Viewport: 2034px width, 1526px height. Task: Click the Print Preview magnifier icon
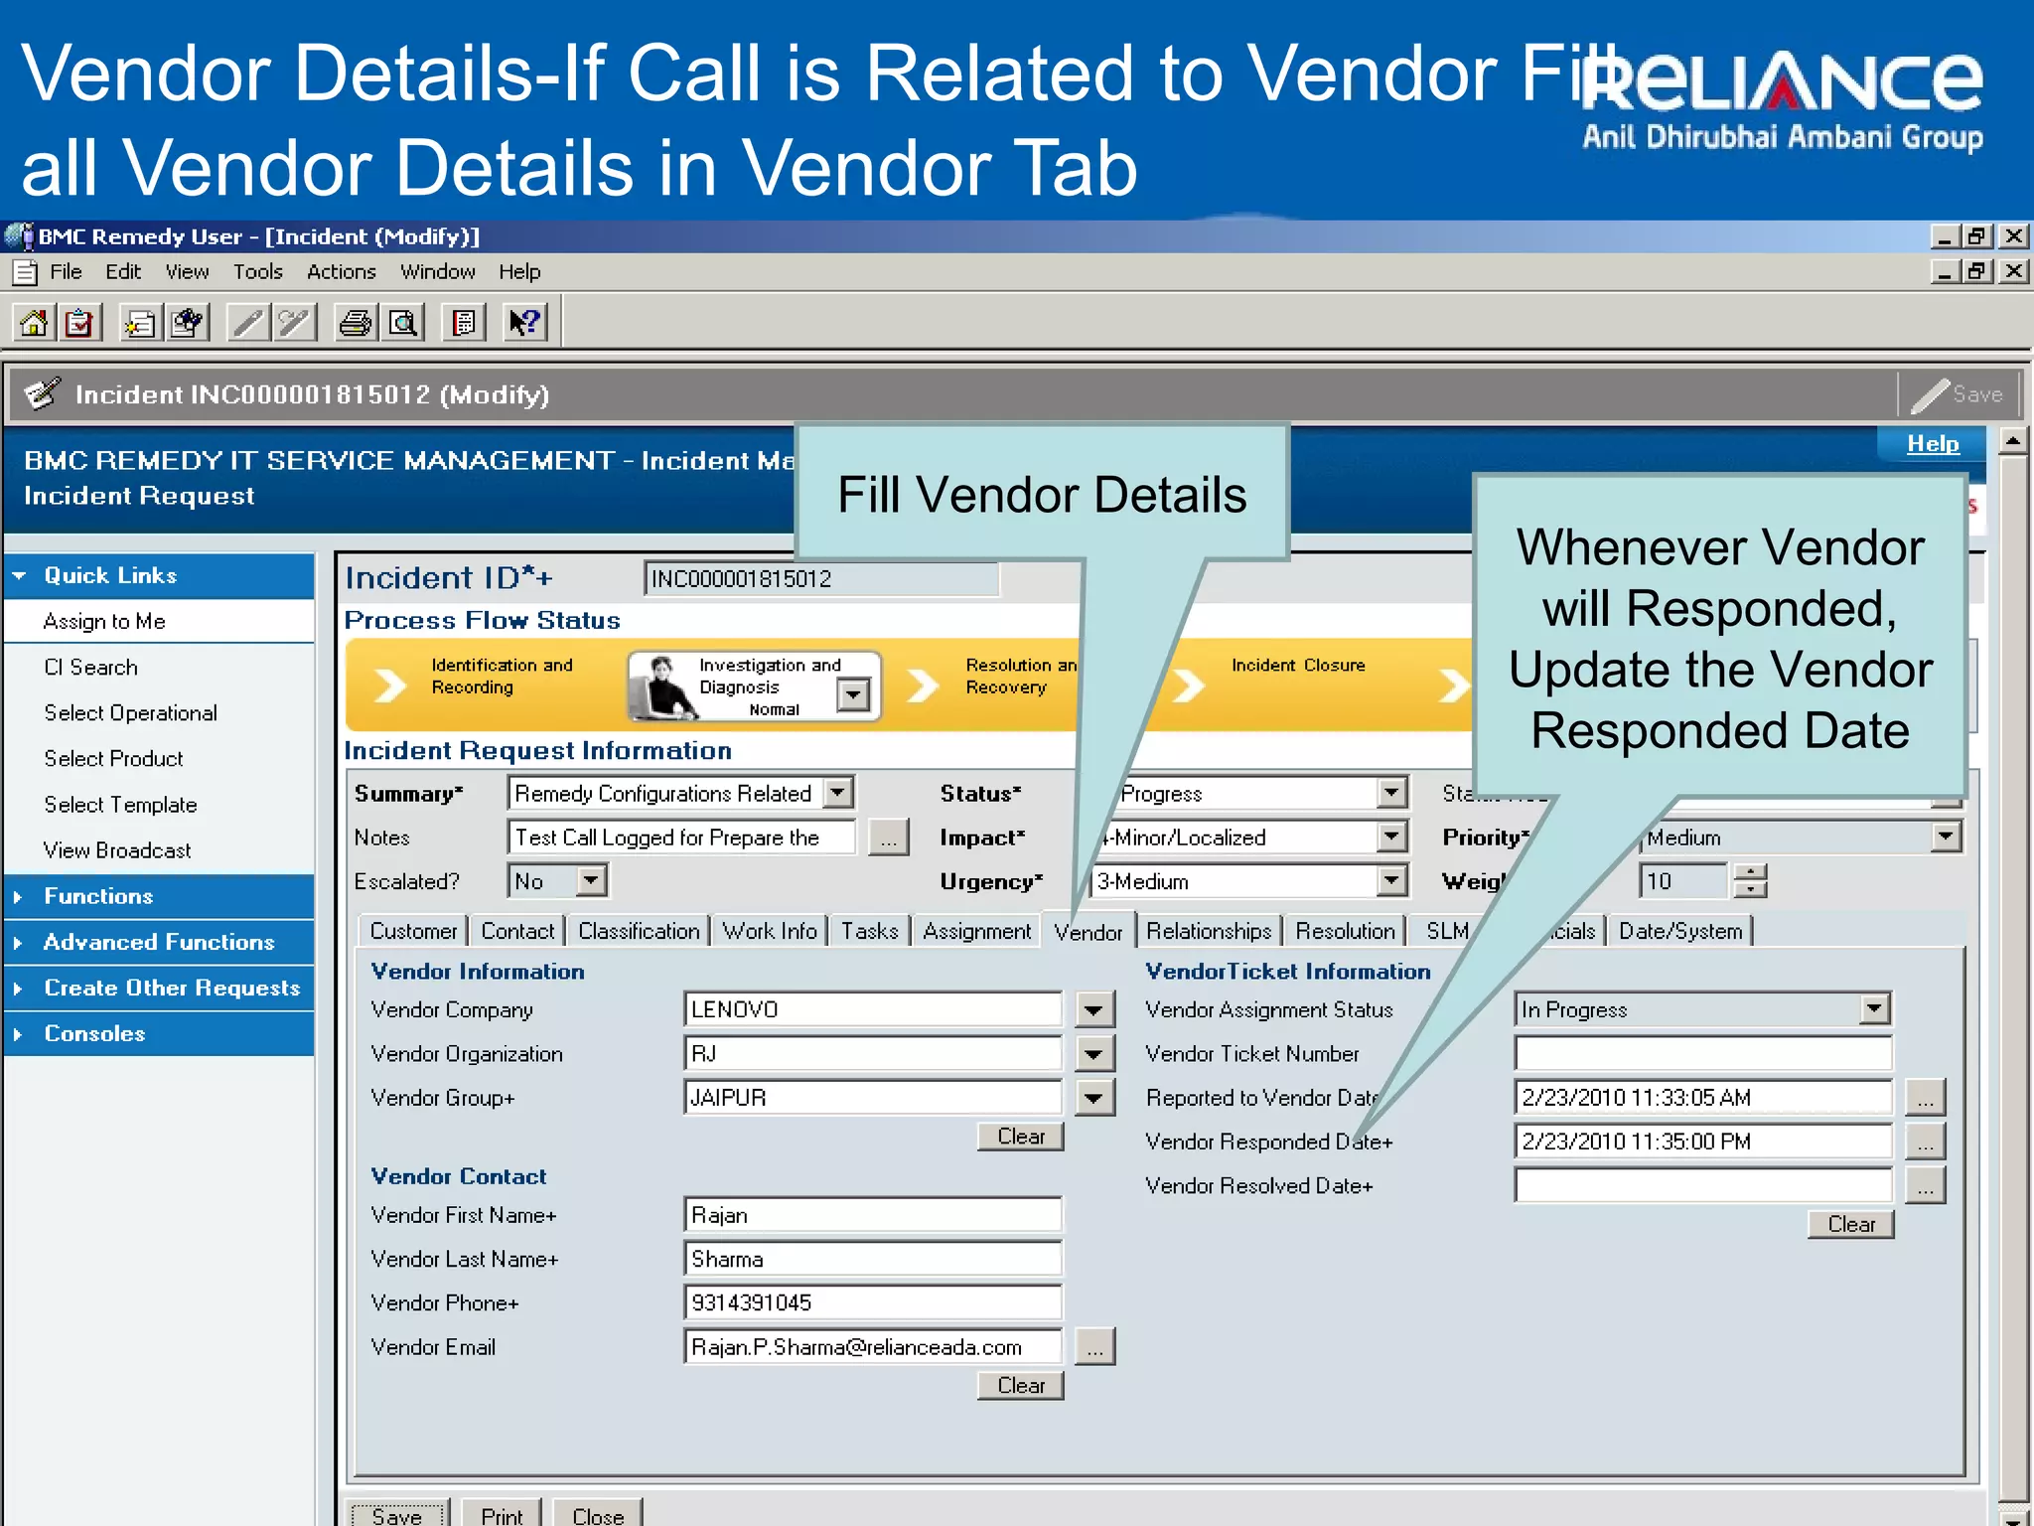402,323
